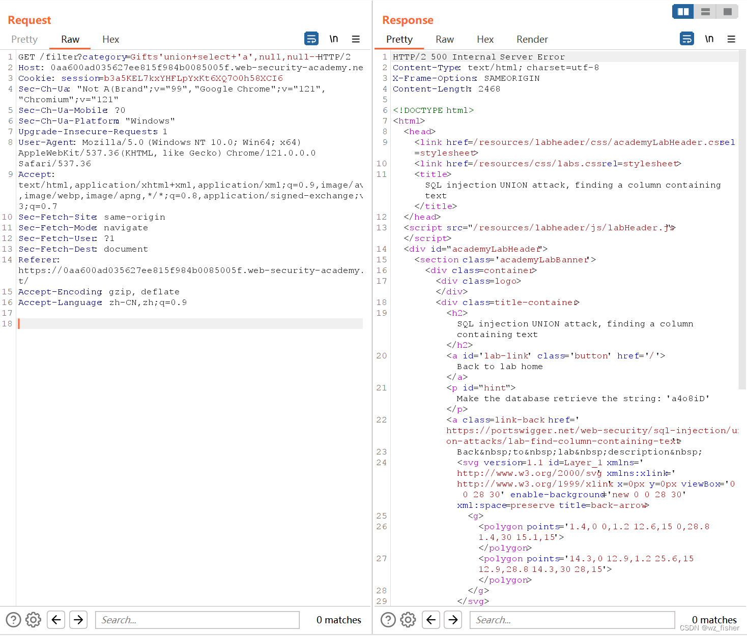Select combined tabbed layout view
Screen dimensions: 747x636
[x=728, y=11]
